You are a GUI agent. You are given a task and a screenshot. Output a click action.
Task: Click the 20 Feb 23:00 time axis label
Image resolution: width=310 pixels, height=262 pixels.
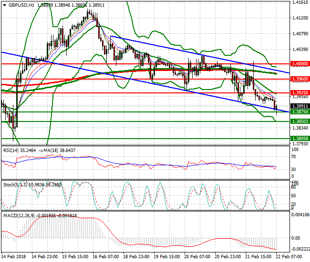pyautogui.click(x=228, y=257)
